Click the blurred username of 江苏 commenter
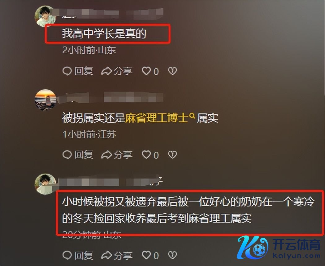The image size is (325, 266). [110, 98]
